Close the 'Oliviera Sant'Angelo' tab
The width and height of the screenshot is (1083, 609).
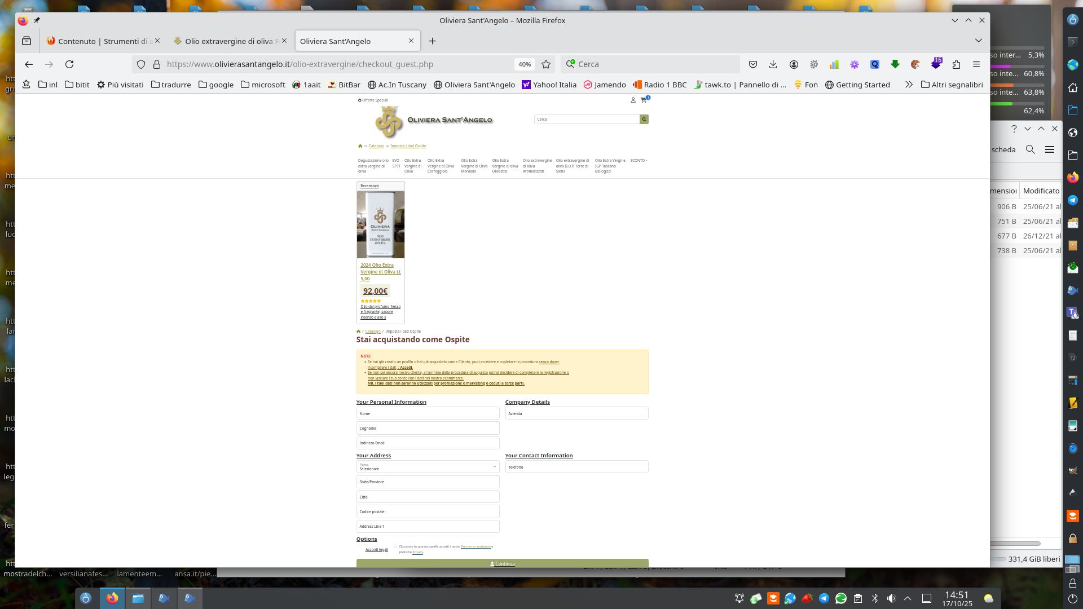tap(411, 41)
